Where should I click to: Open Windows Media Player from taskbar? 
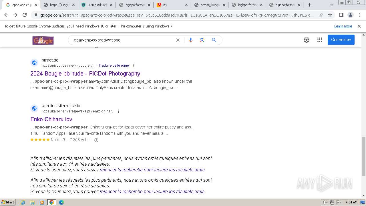click(x=42, y=202)
